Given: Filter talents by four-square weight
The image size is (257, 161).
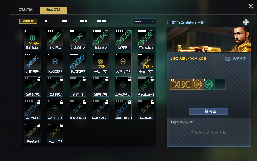Looking at the screenshot, I should click(102, 21).
